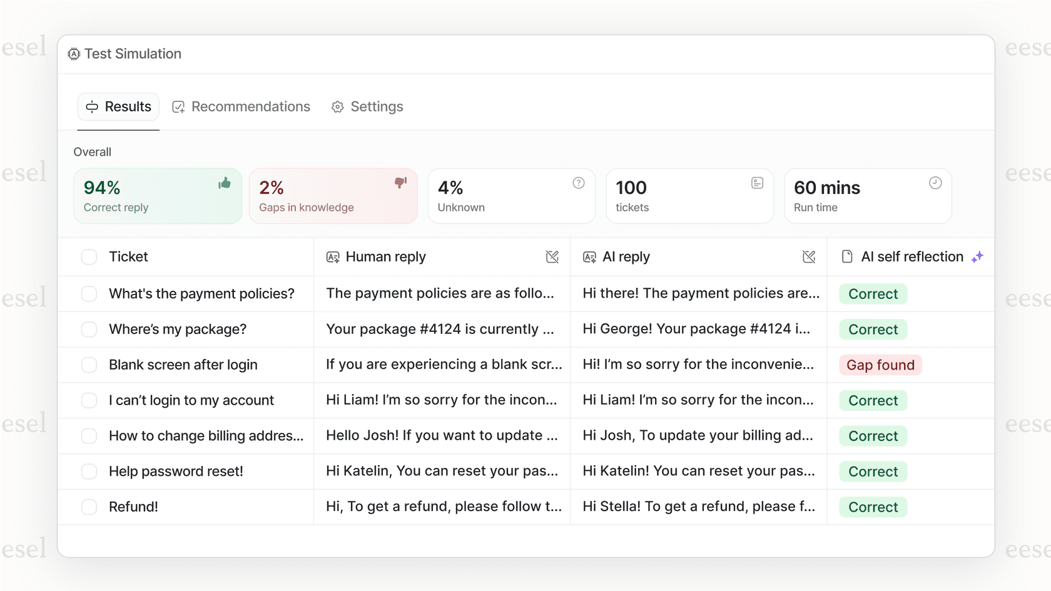Click the document icon in AI self reflection header
This screenshot has height=591, width=1051.
[848, 256]
